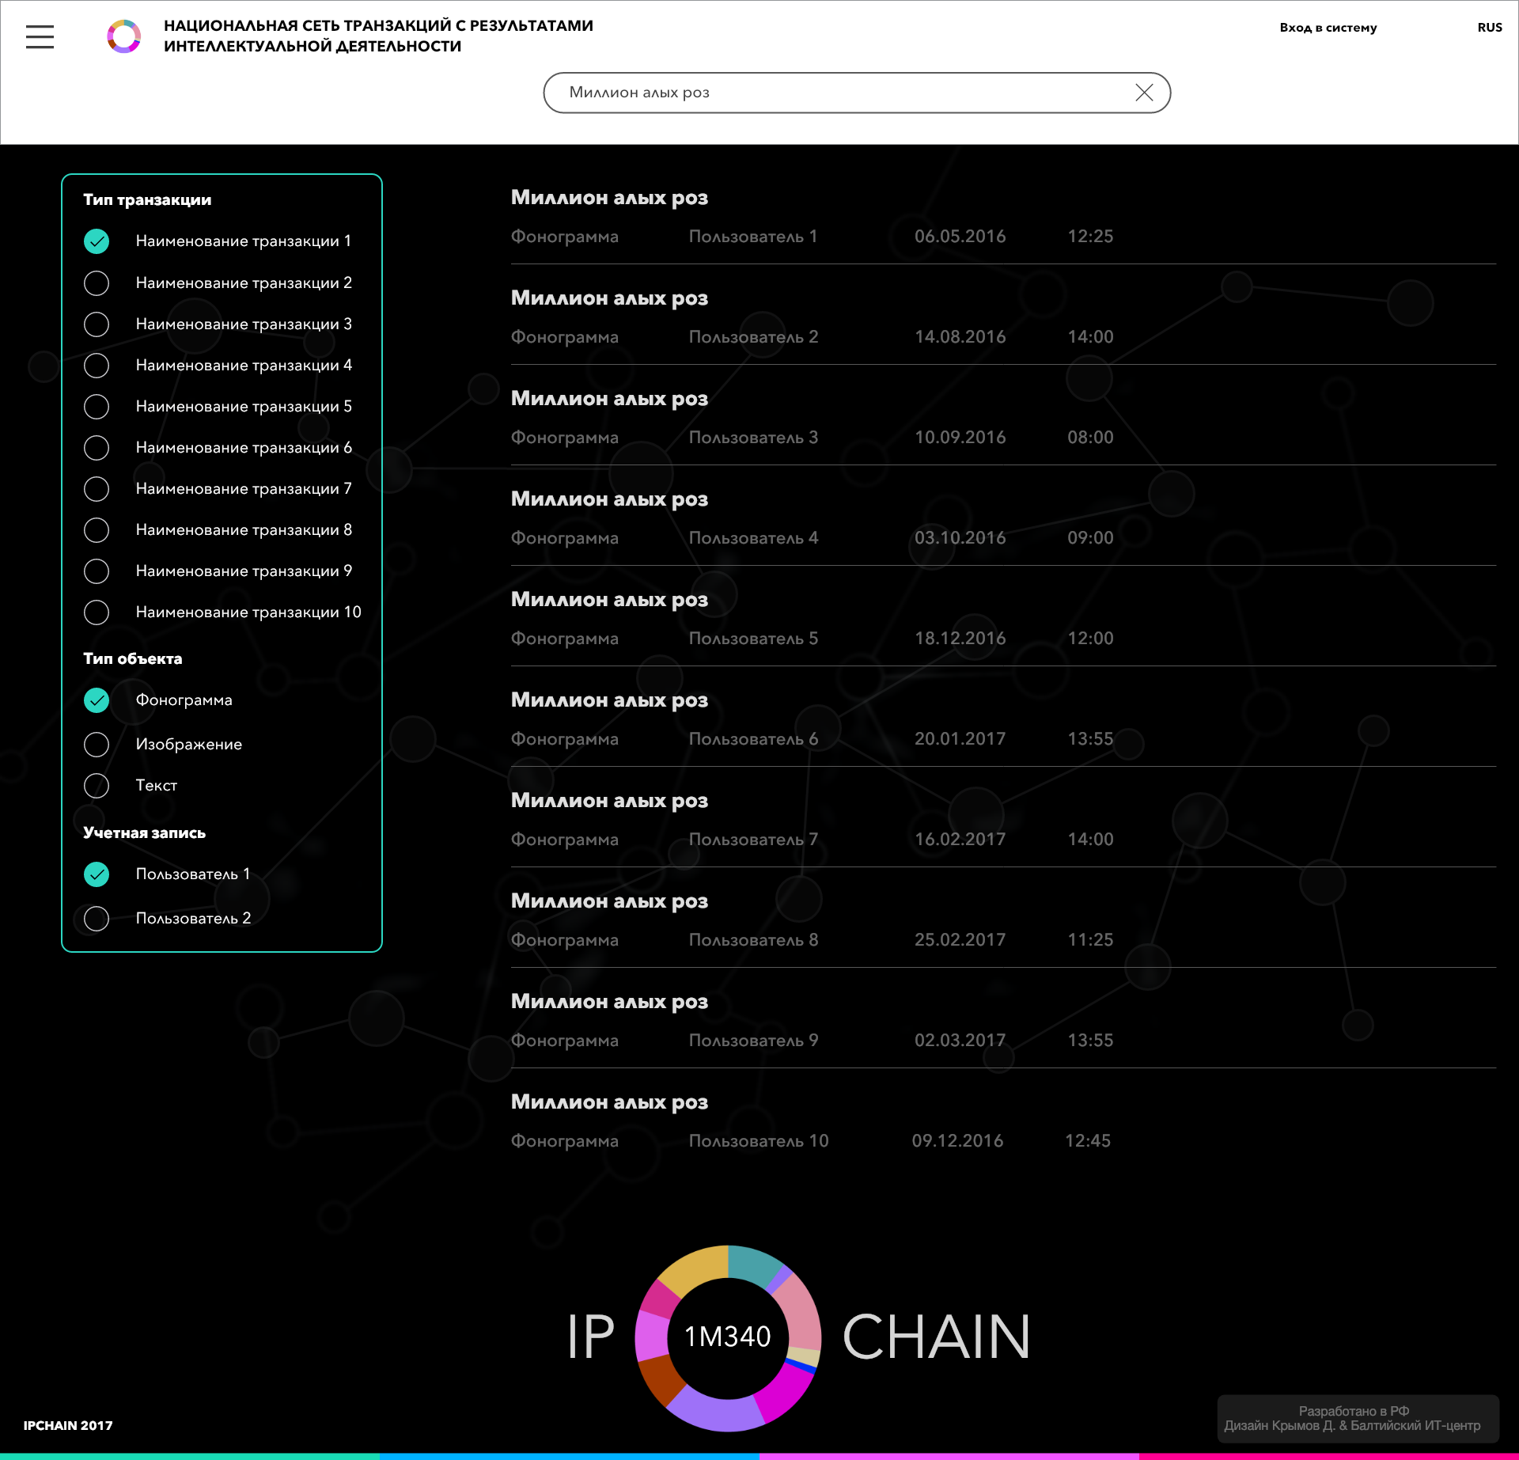1519x1460 pixels.
Task: Select 'Наименование транзакции 8' checkbox
Action: click(97, 529)
